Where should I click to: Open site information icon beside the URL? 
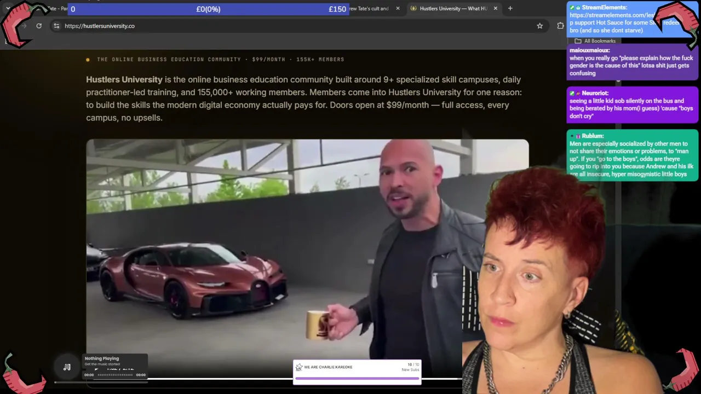[x=56, y=26]
